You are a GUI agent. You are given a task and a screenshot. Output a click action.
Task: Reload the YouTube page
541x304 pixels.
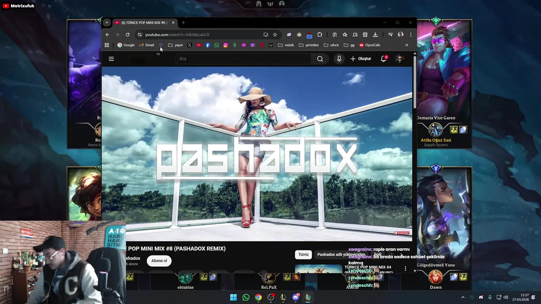[128, 35]
